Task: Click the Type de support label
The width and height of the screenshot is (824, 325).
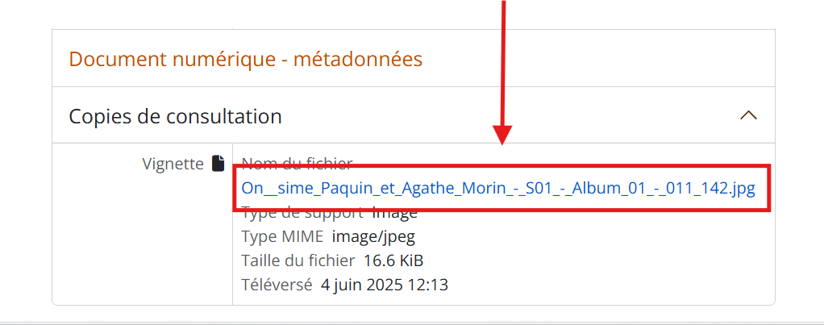Action: click(x=303, y=214)
